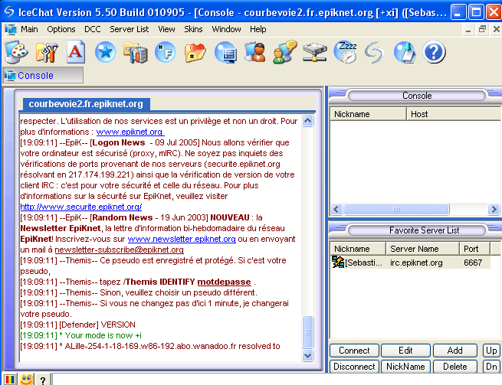Image resolution: width=502 pixels, height=385 pixels.
Task: Click nick list scroll right arrow
Action: pyautogui.click(x=494, y=210)
